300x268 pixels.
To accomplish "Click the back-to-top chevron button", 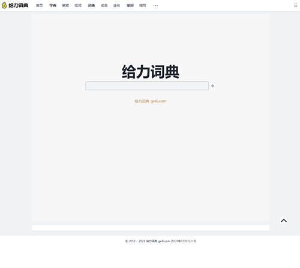I will coord(284,221).
